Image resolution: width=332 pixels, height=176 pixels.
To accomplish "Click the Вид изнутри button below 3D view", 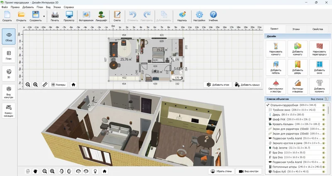I will click(x=249, y=171).
